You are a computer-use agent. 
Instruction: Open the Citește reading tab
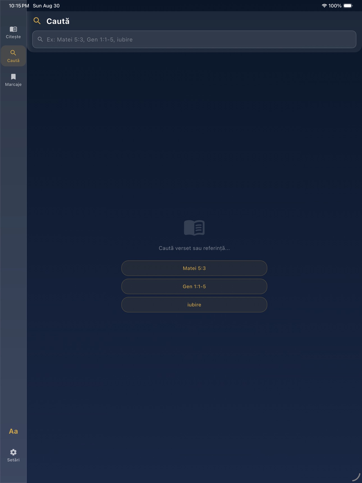click(13, 32)
